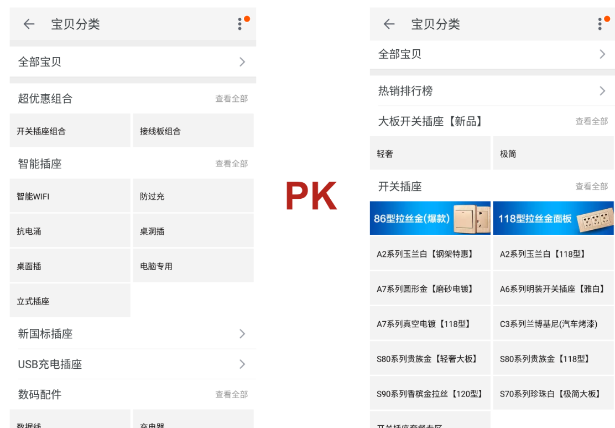Select the 极简 option
615x428 pixels.
[x=553, y=153]
